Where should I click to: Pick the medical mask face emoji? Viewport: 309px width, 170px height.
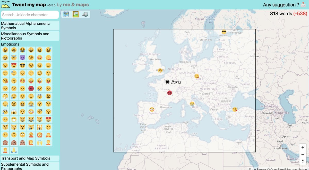pyautogui.click(x=14, y=119)
